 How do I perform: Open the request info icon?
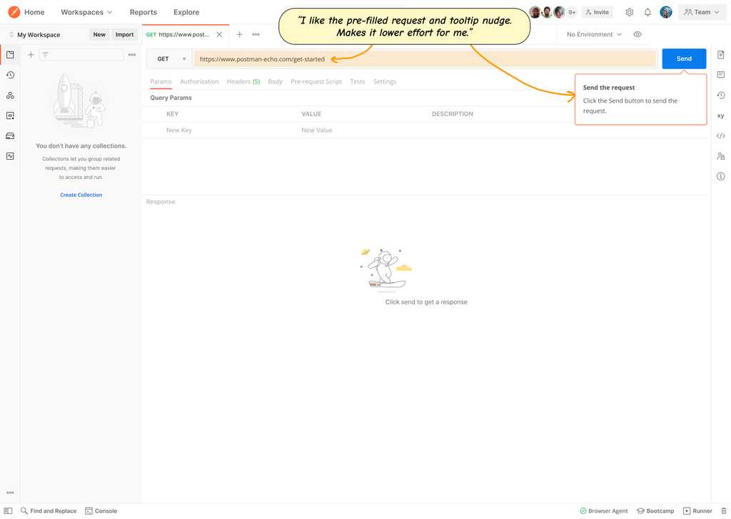tap(721, 176)
